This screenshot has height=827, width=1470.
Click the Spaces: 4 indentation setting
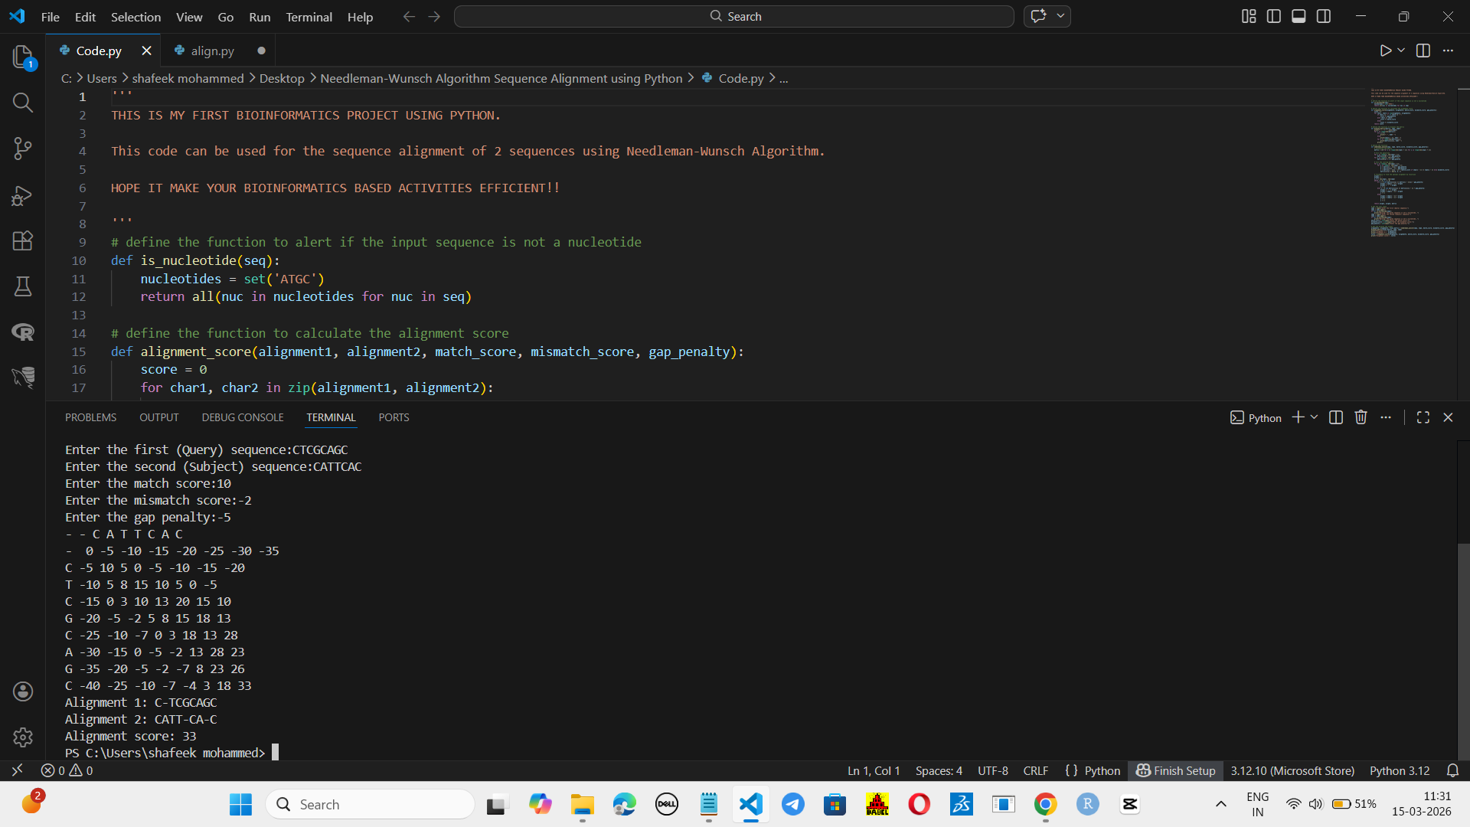pos(939,770)
